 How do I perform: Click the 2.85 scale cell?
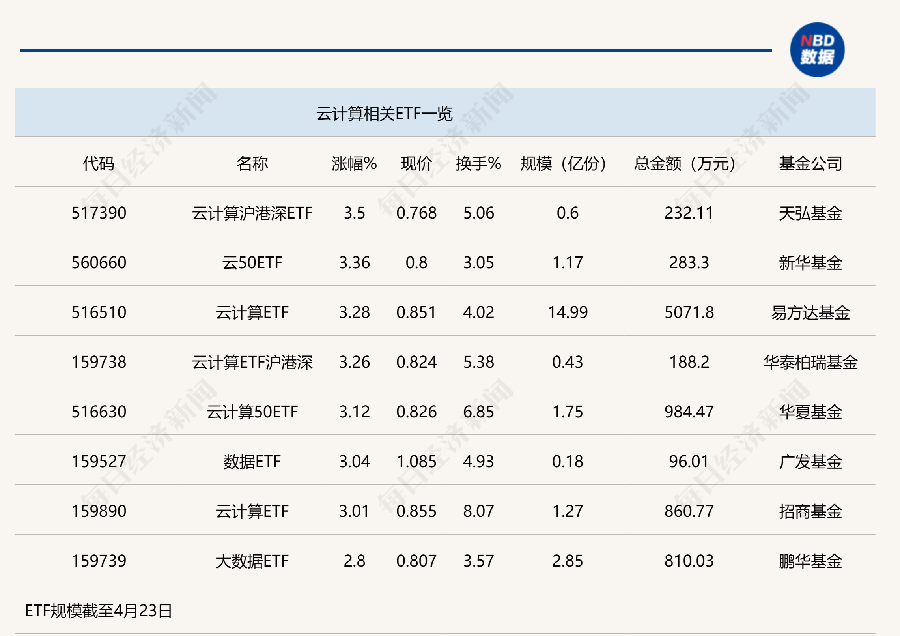(568, 561)
